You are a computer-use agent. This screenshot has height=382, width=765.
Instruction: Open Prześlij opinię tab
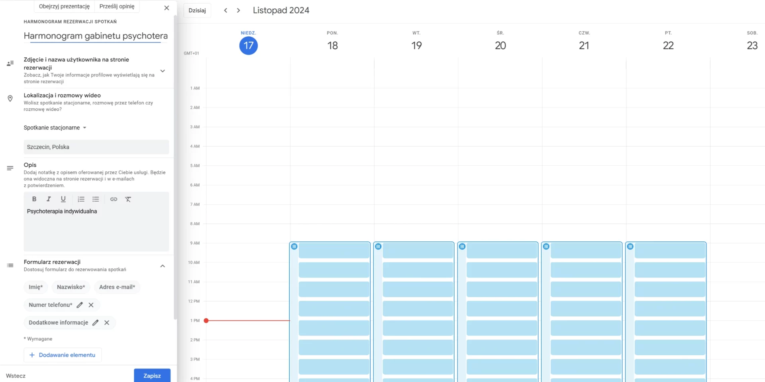tap(117, 6)
